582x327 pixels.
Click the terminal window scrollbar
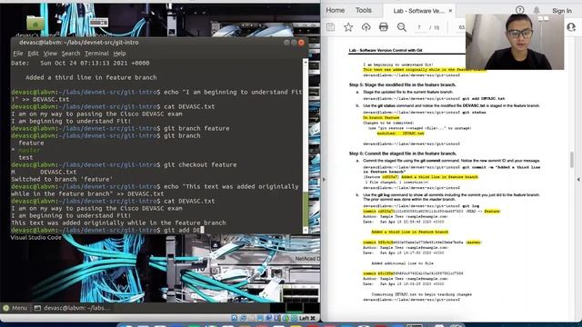point(306,208)
